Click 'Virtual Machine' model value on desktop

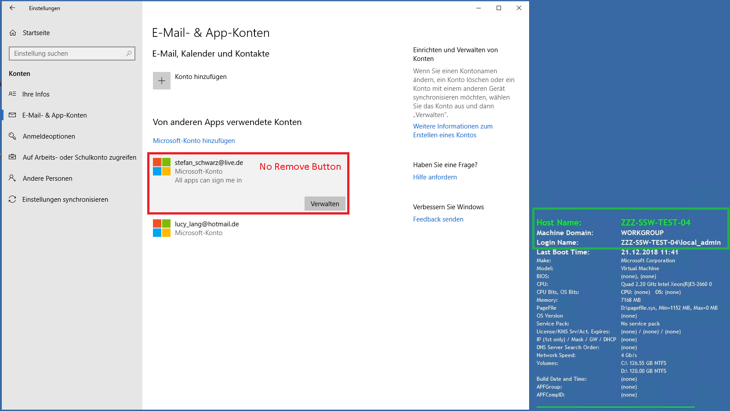pos(640,268)
